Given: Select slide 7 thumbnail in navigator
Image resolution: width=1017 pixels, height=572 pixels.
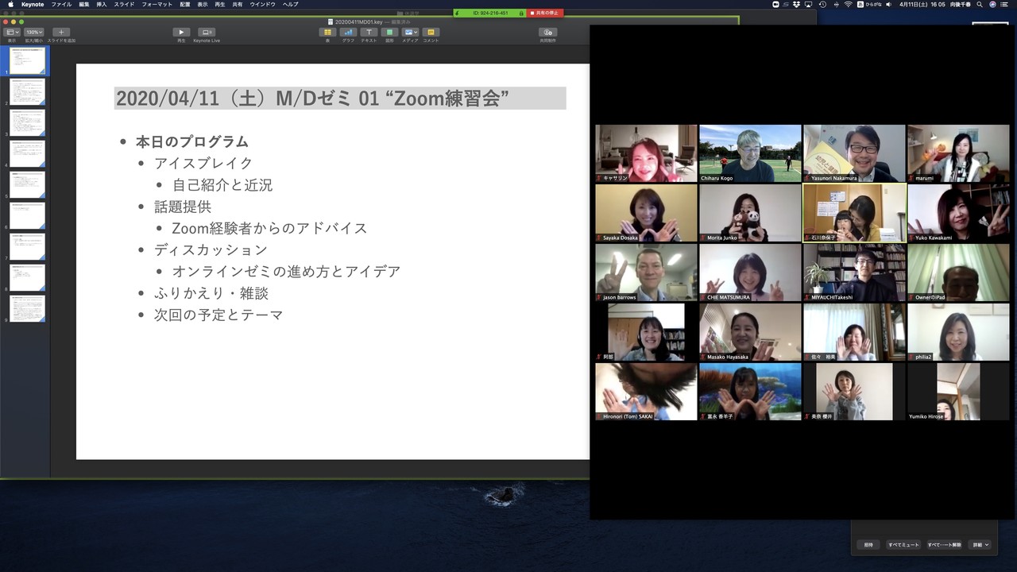Looking at the screenshot, I should tap(27, 246).
